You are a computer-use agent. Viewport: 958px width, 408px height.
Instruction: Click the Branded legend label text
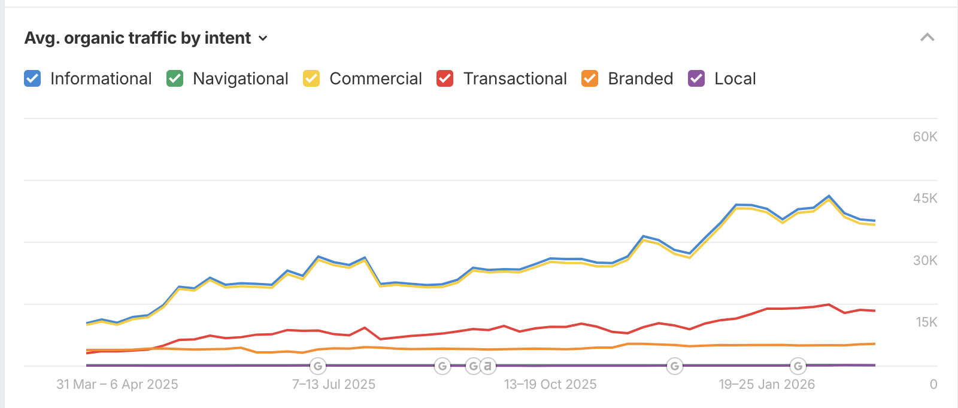[639, 78]
